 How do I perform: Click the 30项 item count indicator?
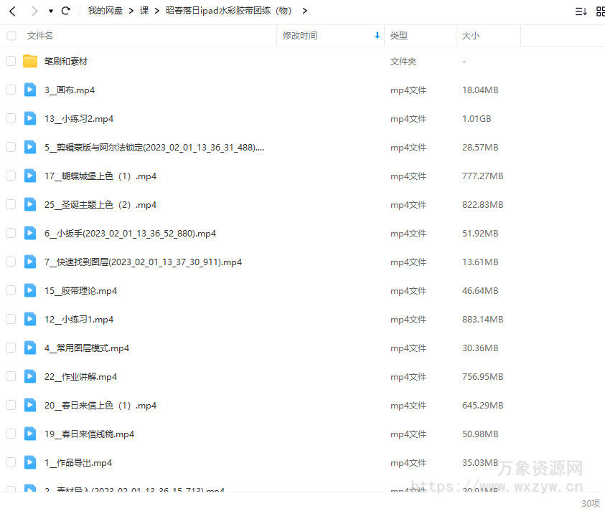[x=591, y=503]
